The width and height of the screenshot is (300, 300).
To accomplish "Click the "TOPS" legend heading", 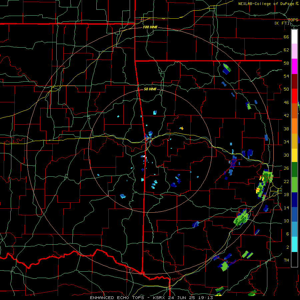I will click(293, 20).
